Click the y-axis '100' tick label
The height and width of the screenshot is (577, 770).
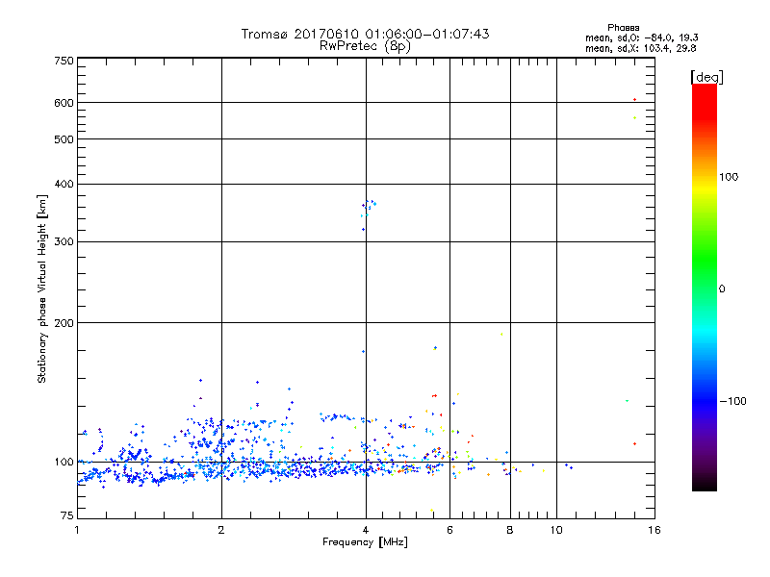(x=64, y=462)
